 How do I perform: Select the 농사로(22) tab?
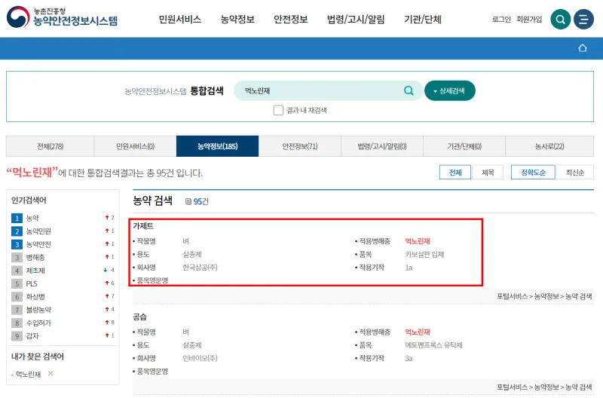click(x=549, y=146)
